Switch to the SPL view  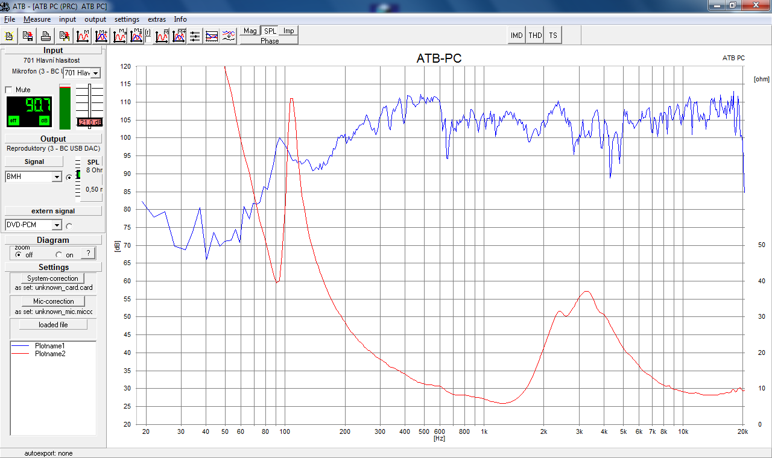tap(270, 31)
